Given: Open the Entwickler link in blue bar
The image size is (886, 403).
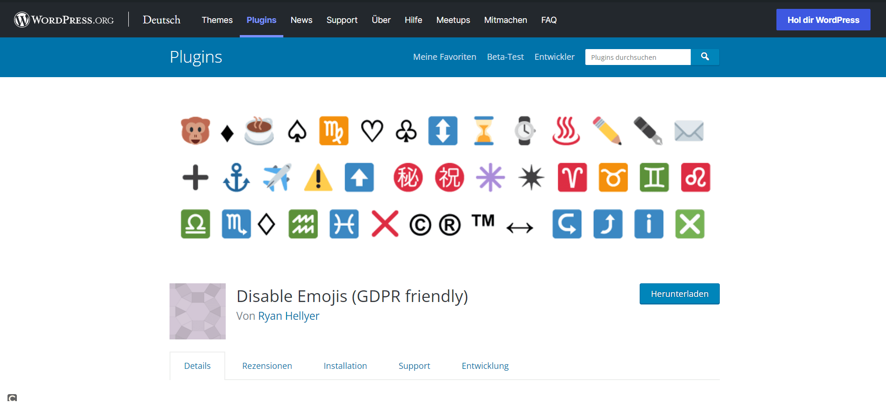Looking at the screenshot, I should pos(554,57).
